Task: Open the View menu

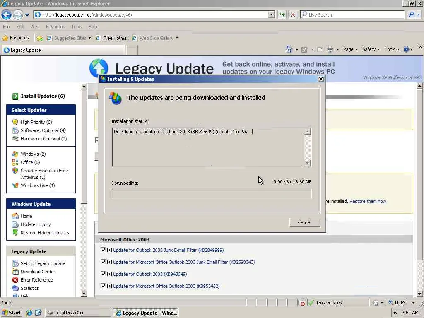Action: pyautogui.click(x=35, y=26)
